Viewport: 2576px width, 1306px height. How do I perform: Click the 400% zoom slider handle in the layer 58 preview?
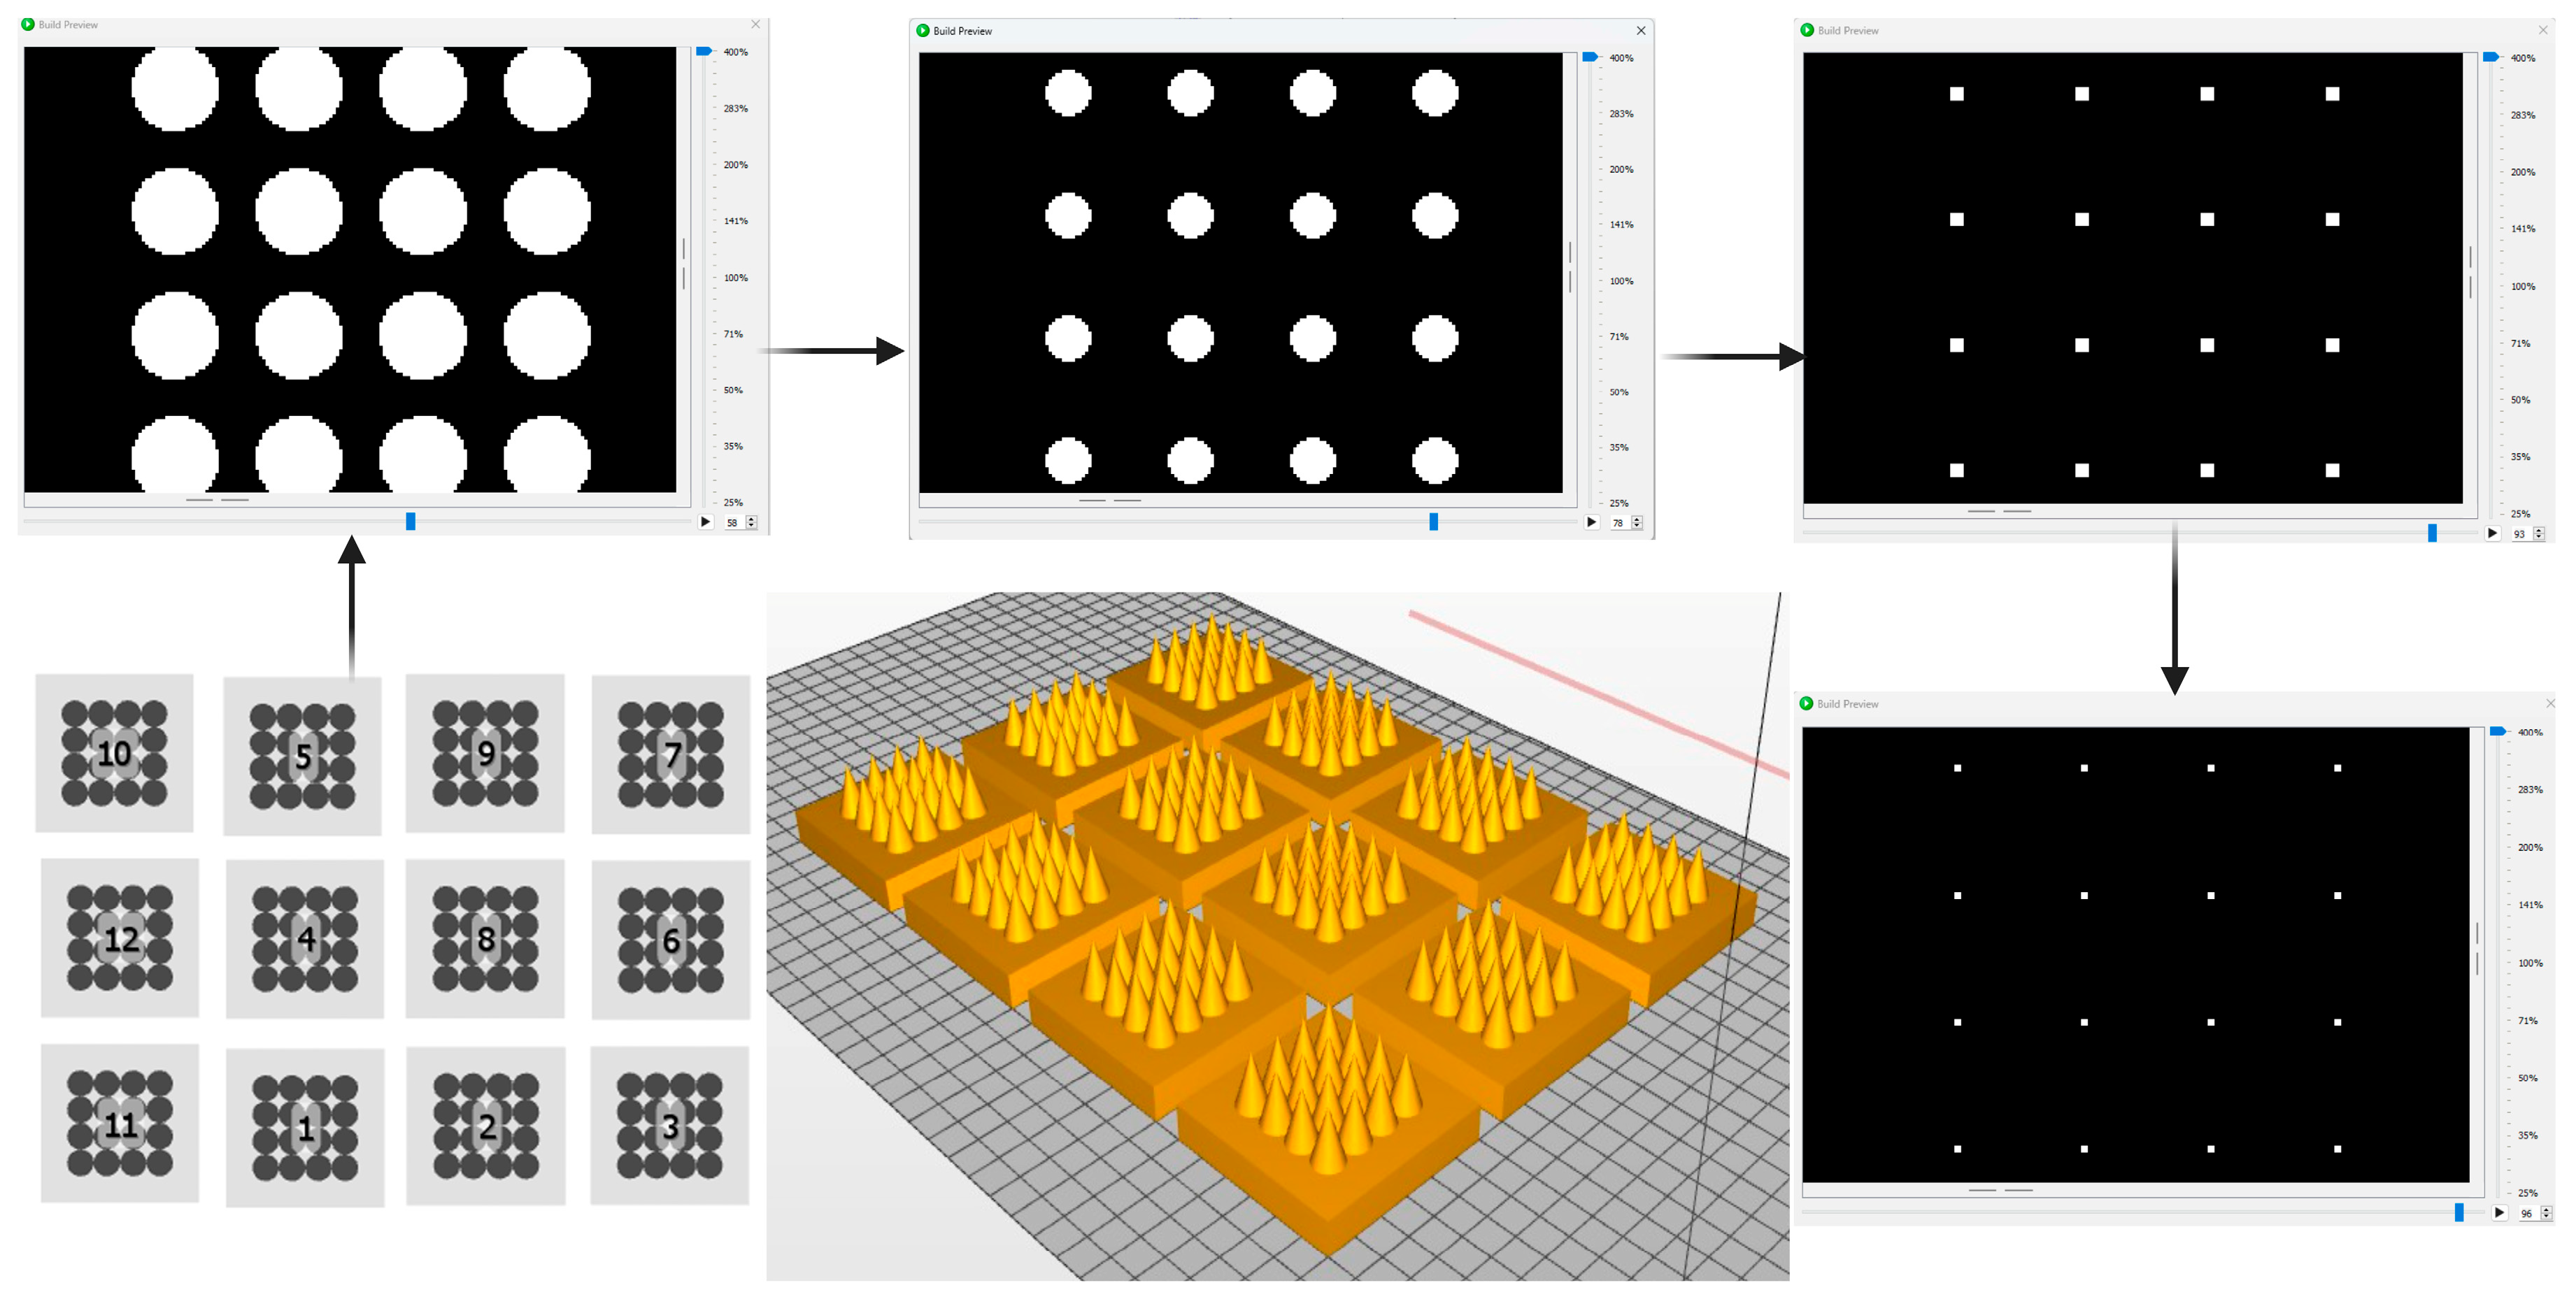coord(704,51)
